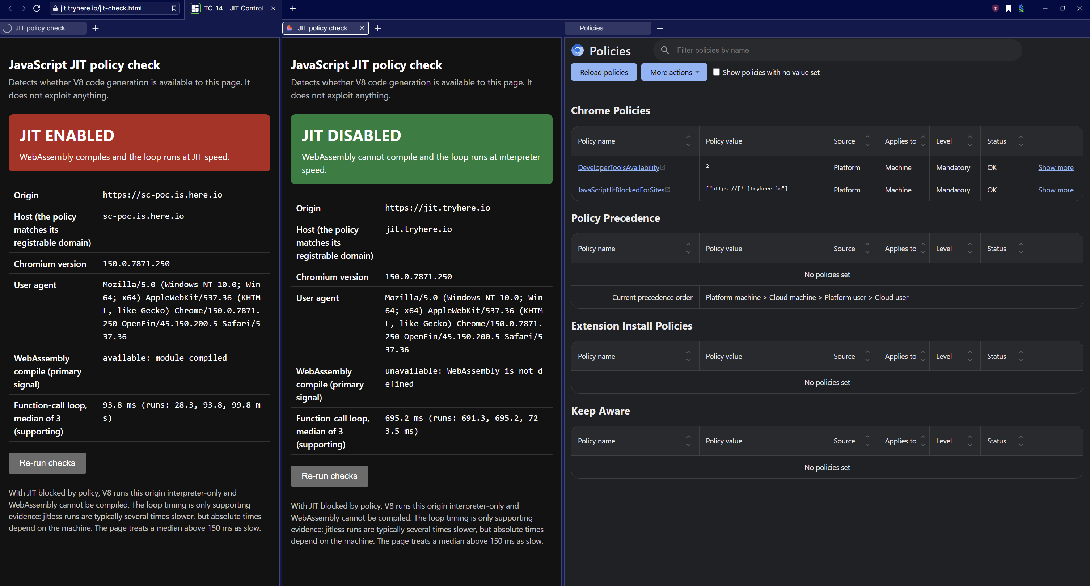Expand DeveloperToolsAvailability row with Show more

click(x=1056, y=167)
